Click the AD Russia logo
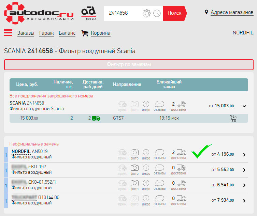257x216 pixels. (89, 13)
